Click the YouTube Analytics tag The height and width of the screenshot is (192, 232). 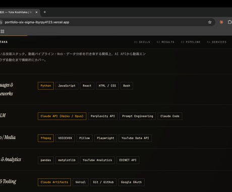point(97,160)
